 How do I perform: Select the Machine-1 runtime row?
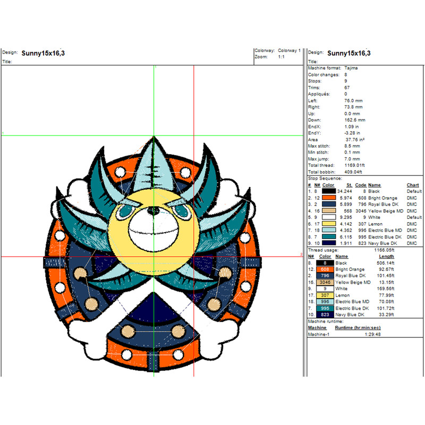pos(319,334)
